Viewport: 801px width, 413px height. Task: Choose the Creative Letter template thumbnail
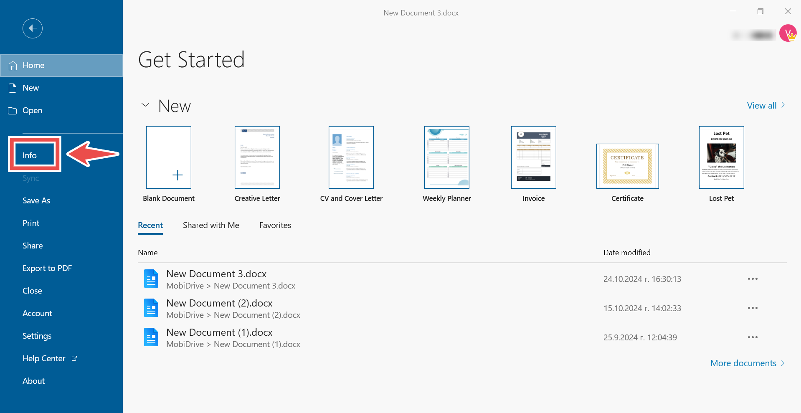point(257,157)
